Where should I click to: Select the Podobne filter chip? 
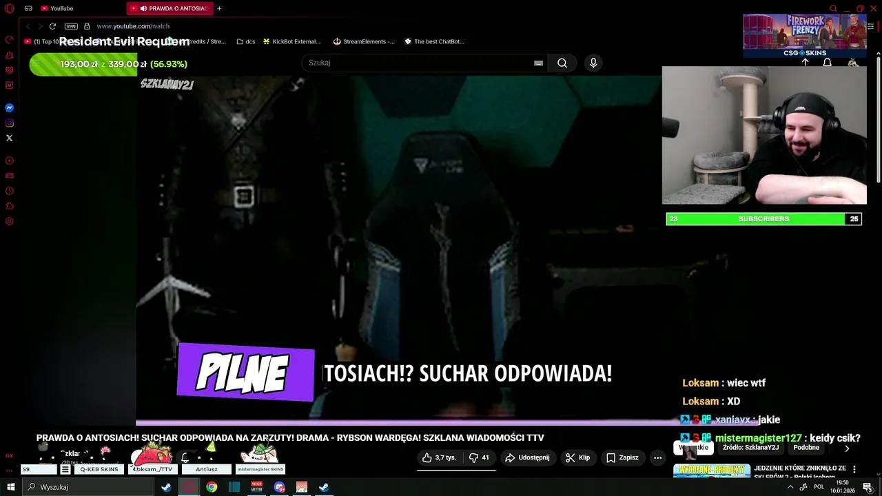pos(806,448)
